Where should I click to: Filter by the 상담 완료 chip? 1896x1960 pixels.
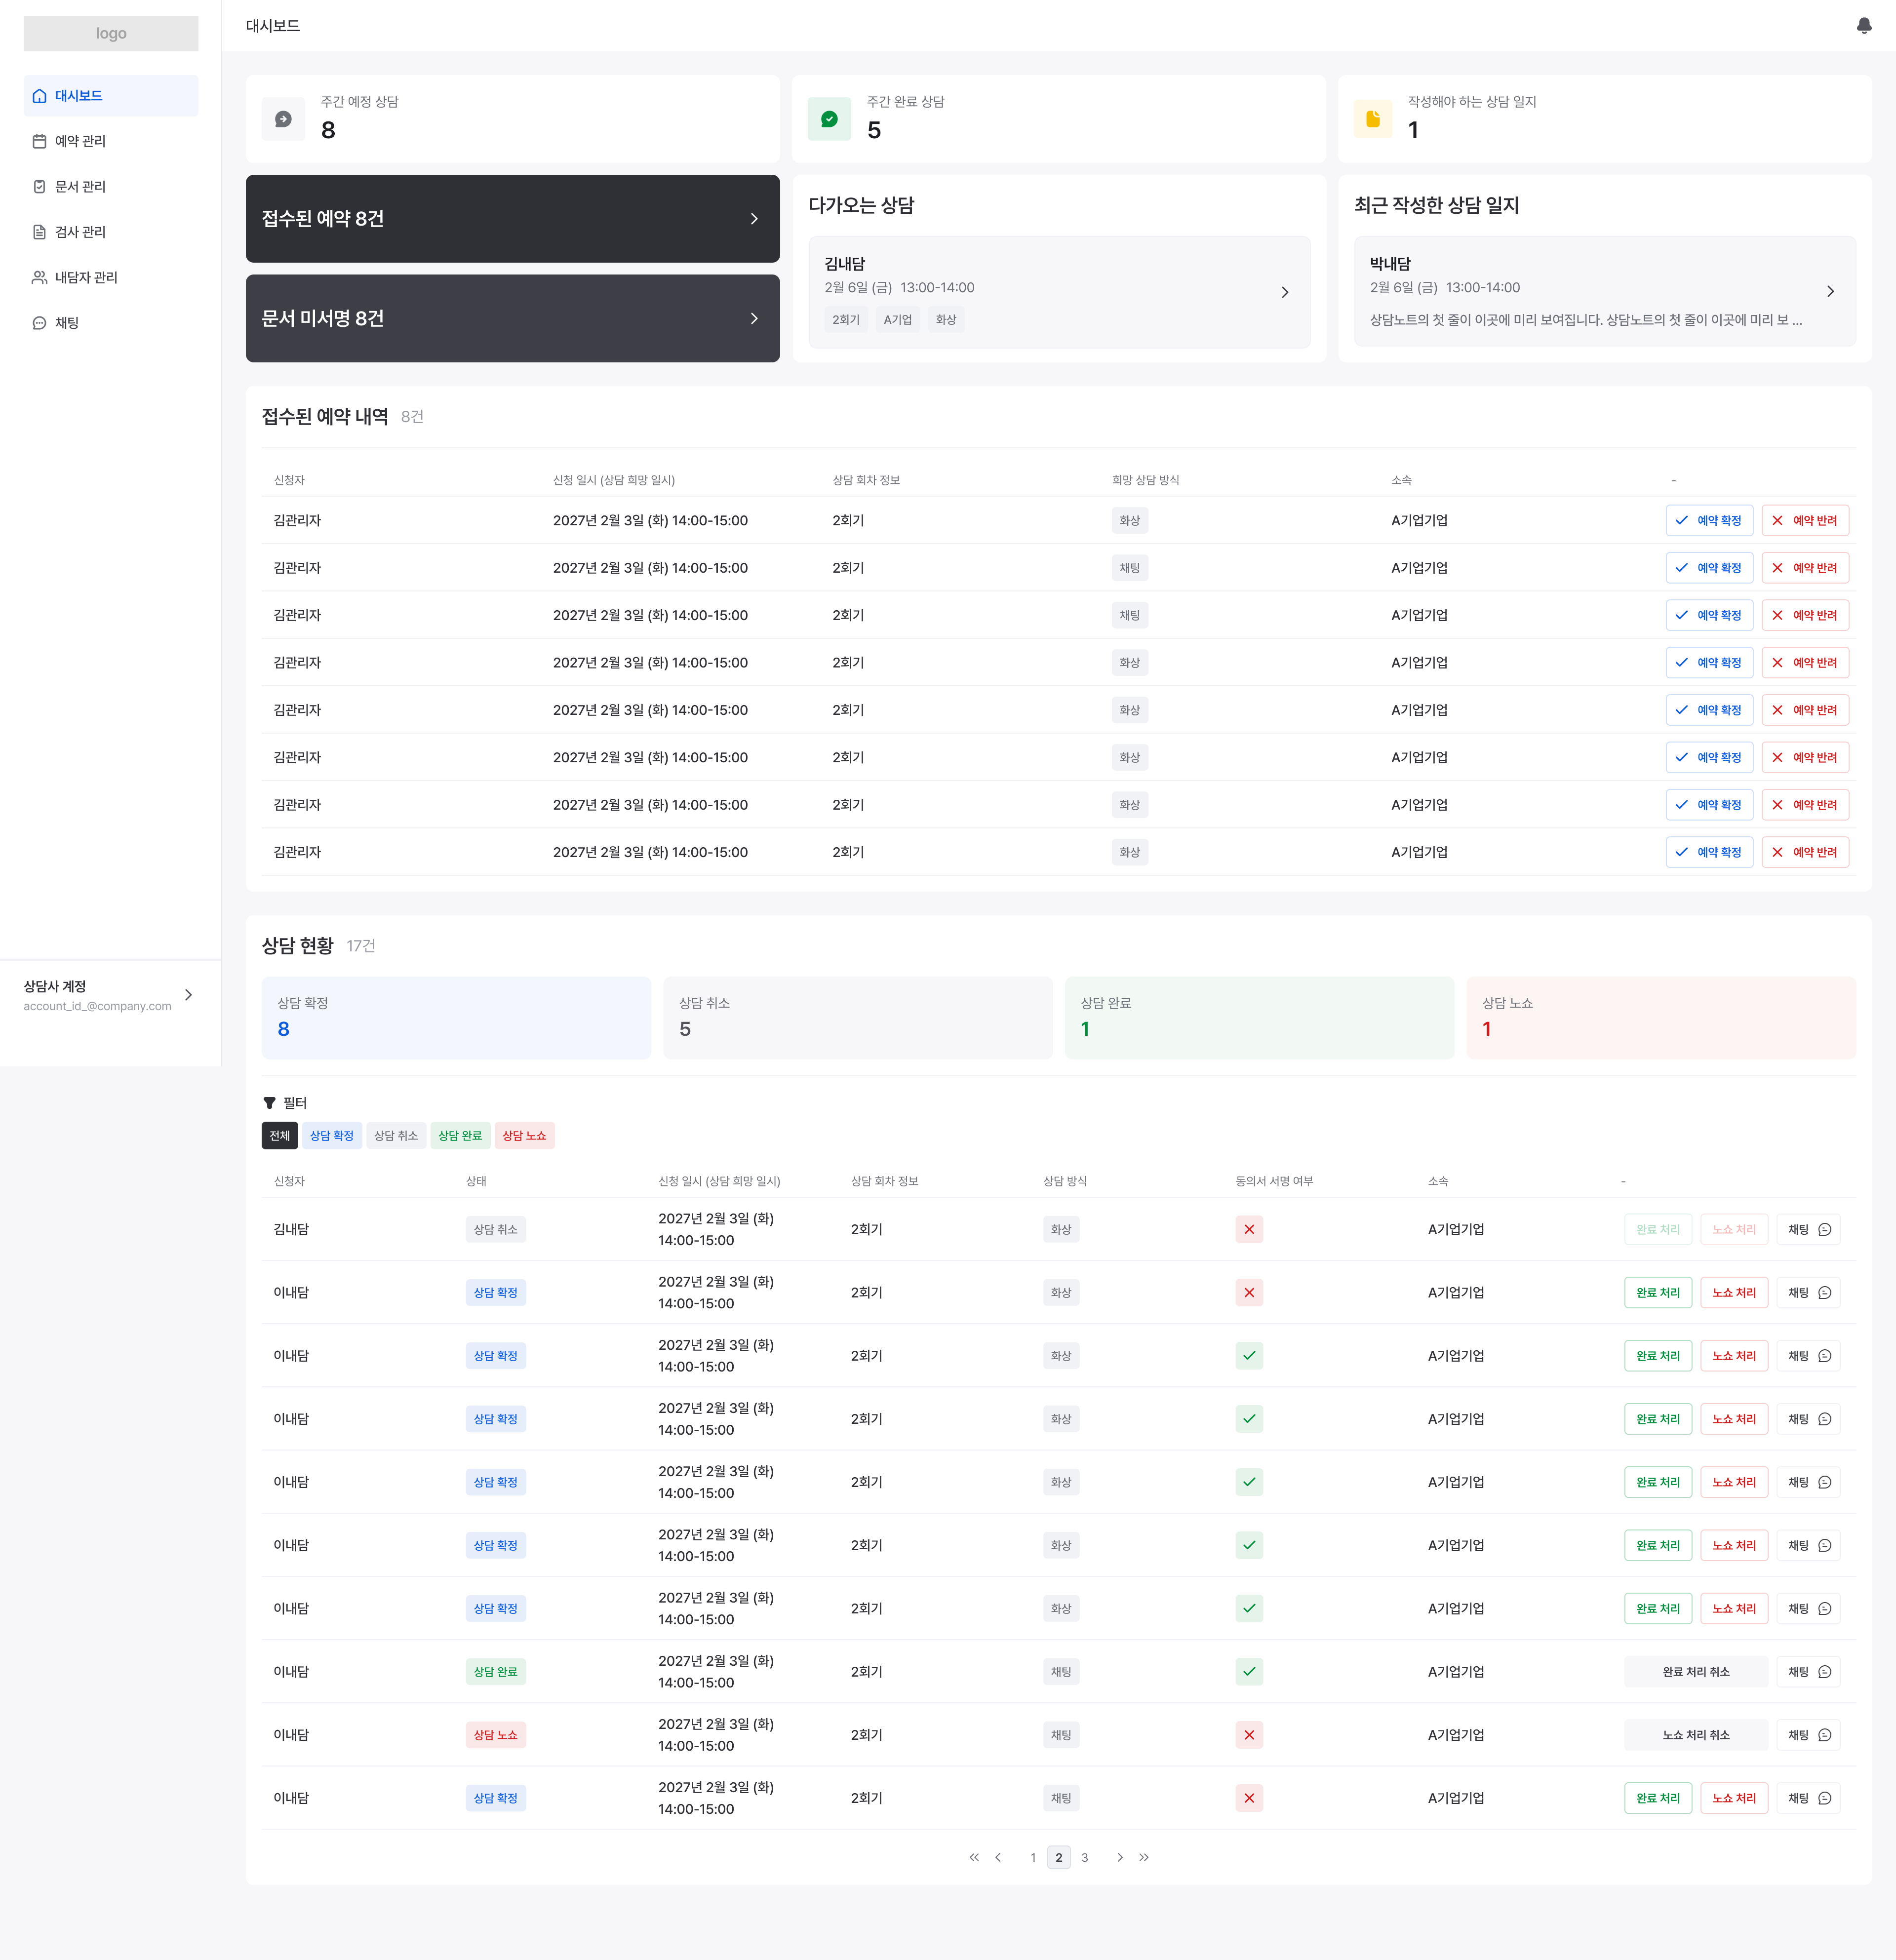(x=460, y=1136)
